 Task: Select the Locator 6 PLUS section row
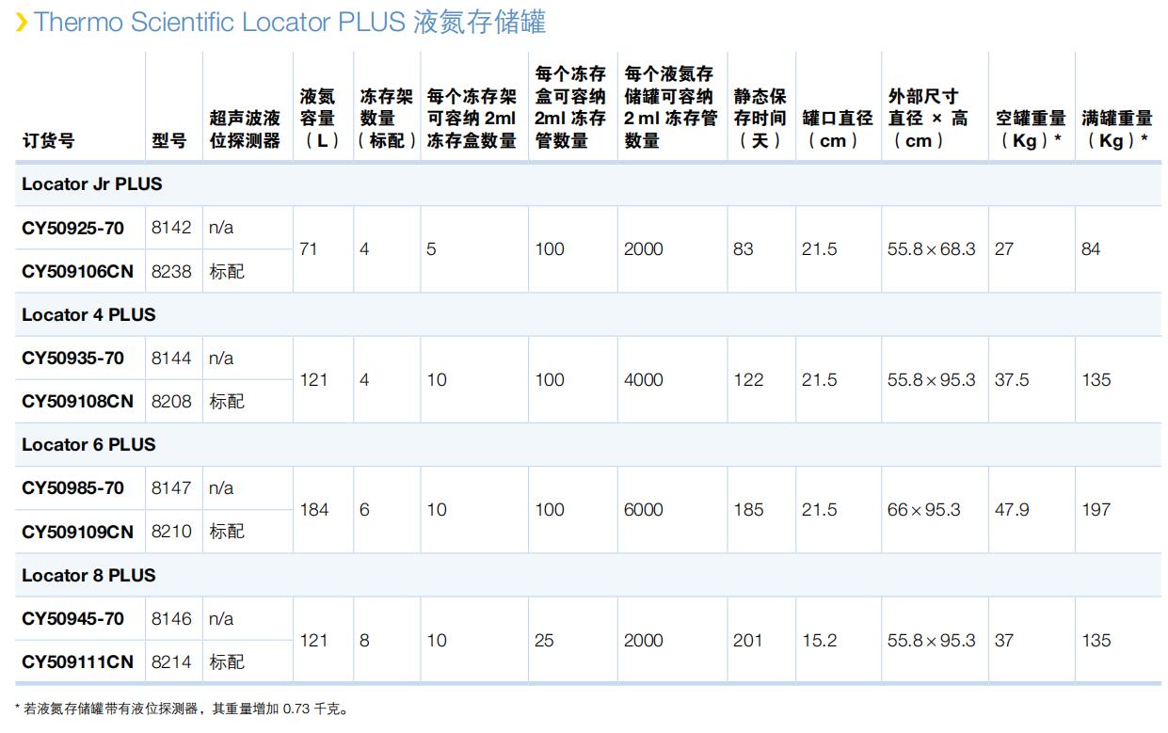pos(88,445)
